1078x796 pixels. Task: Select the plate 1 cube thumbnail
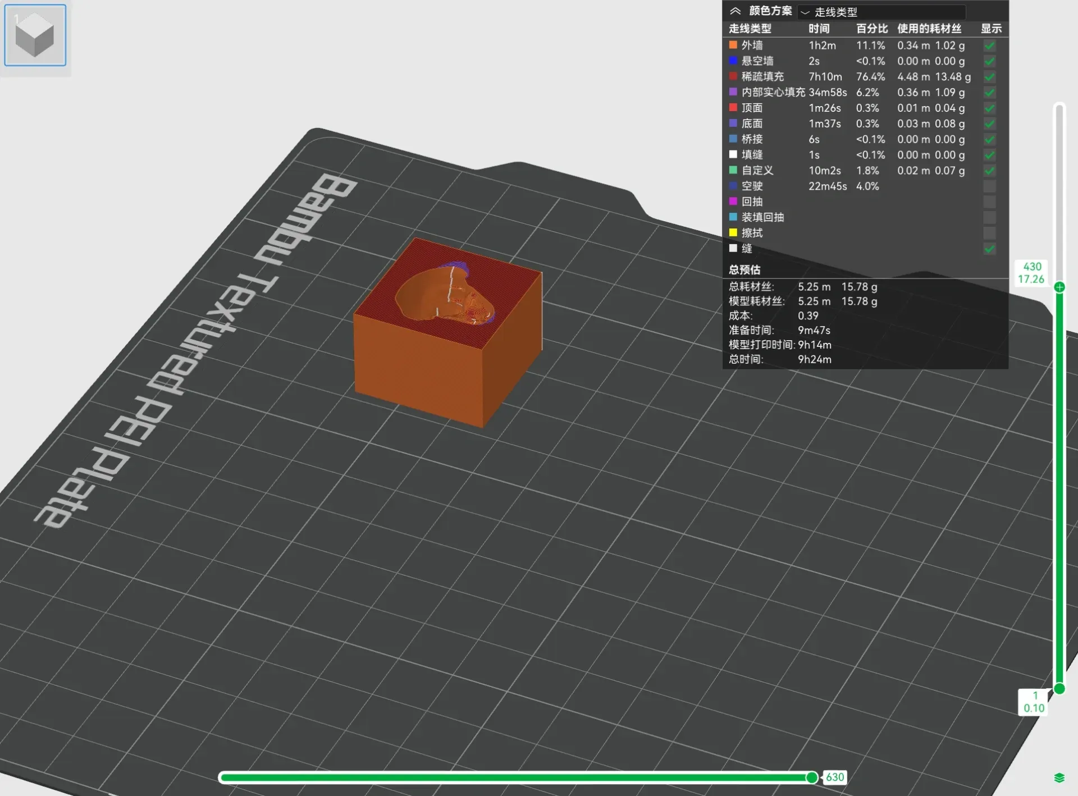35,35
